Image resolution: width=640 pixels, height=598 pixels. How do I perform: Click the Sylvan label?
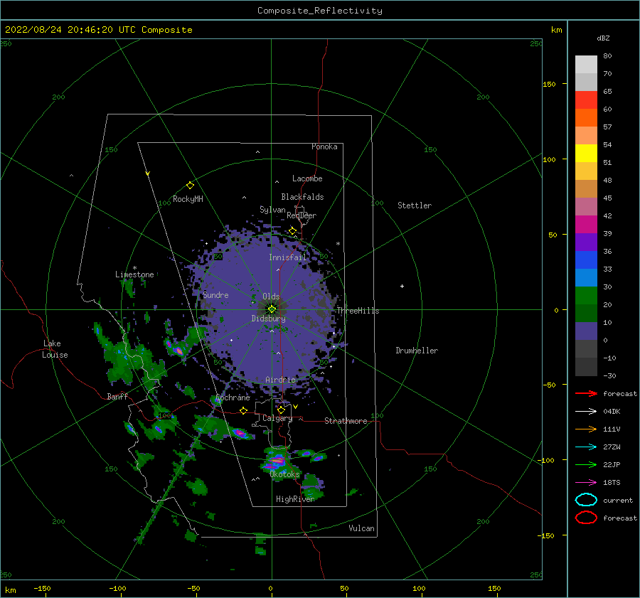272,210
